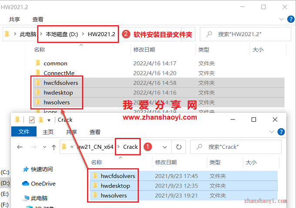Click the folder icon in HW2021.2 address bar
Screen dimensions: 296x208
click(x=7, y=34)
